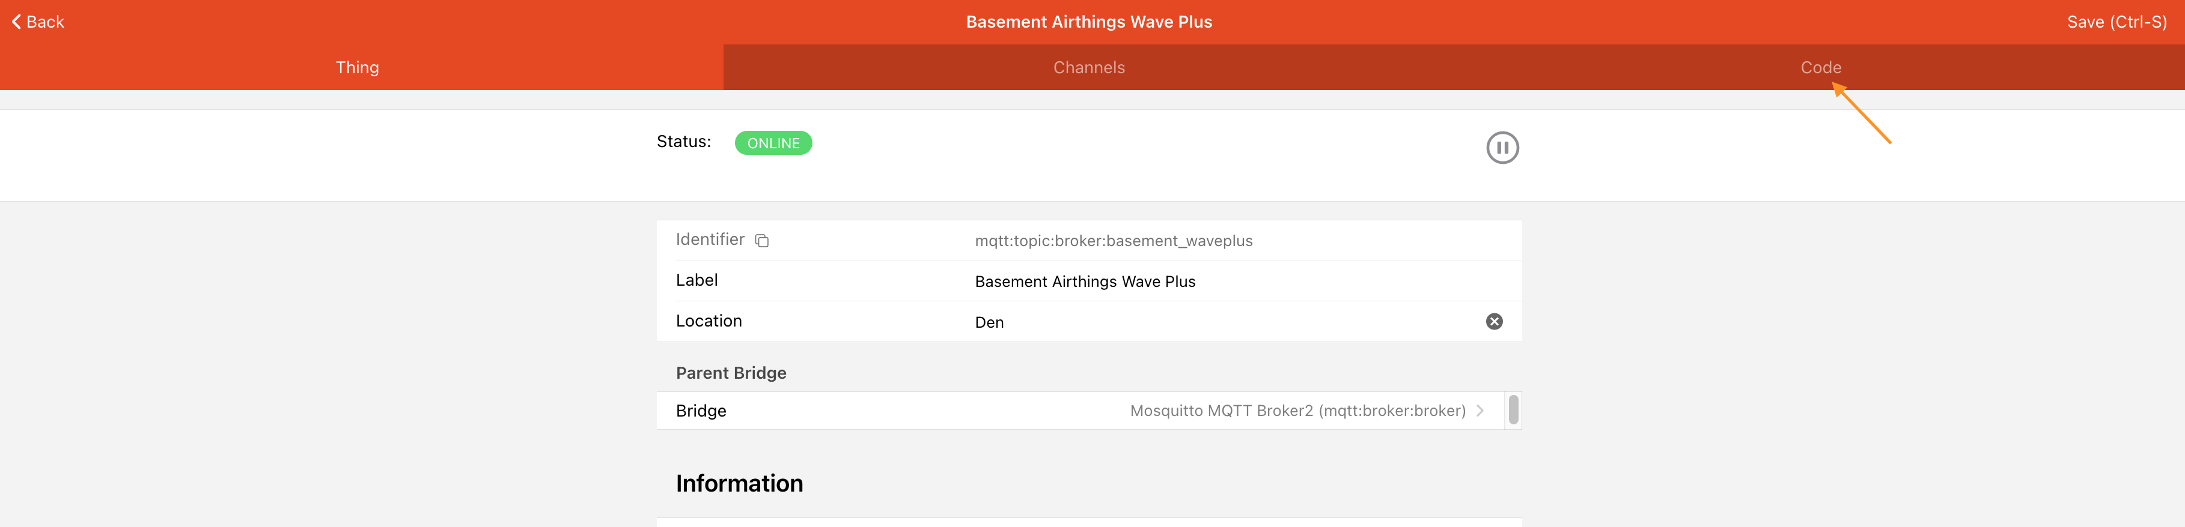2185x527 pixels.
Task: Switch to the Channels tab
Action: click(1089, 68)
